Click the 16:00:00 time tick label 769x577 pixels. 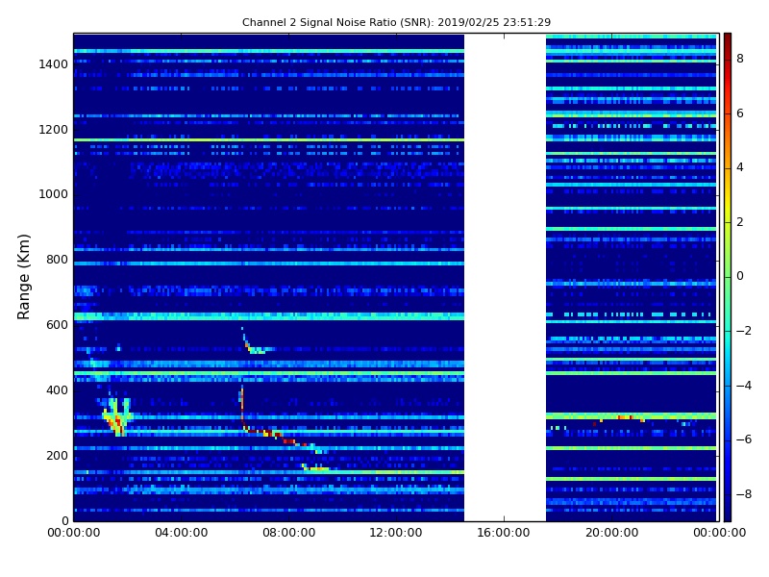[x=504, y=533]
